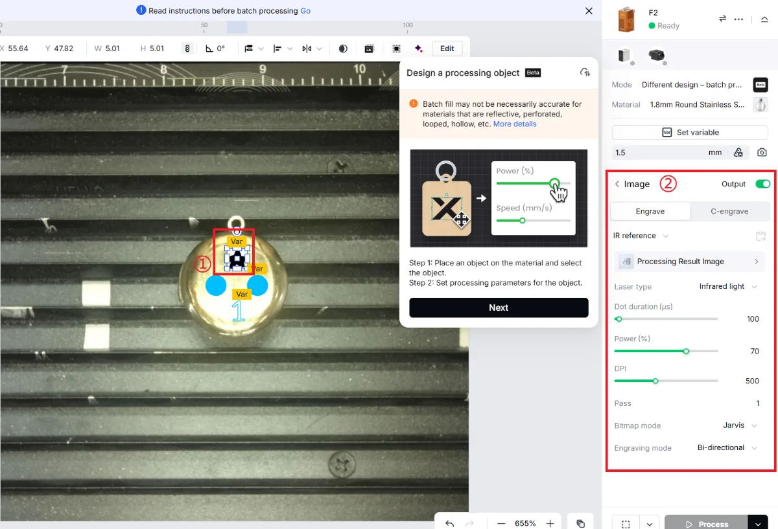Click the Process button
Screen dimensions: 778x529
pos(706,524)
